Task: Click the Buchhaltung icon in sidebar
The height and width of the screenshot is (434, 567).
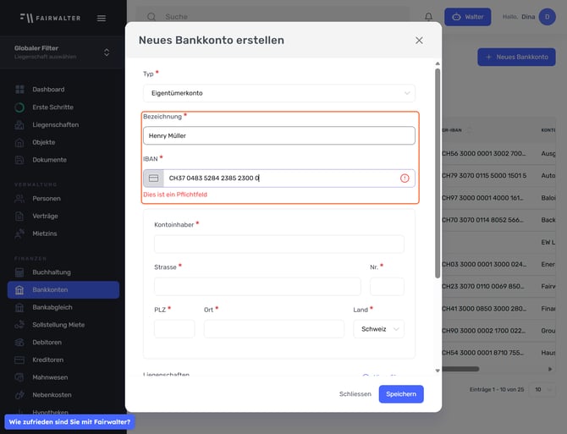Action: (19, 272)
